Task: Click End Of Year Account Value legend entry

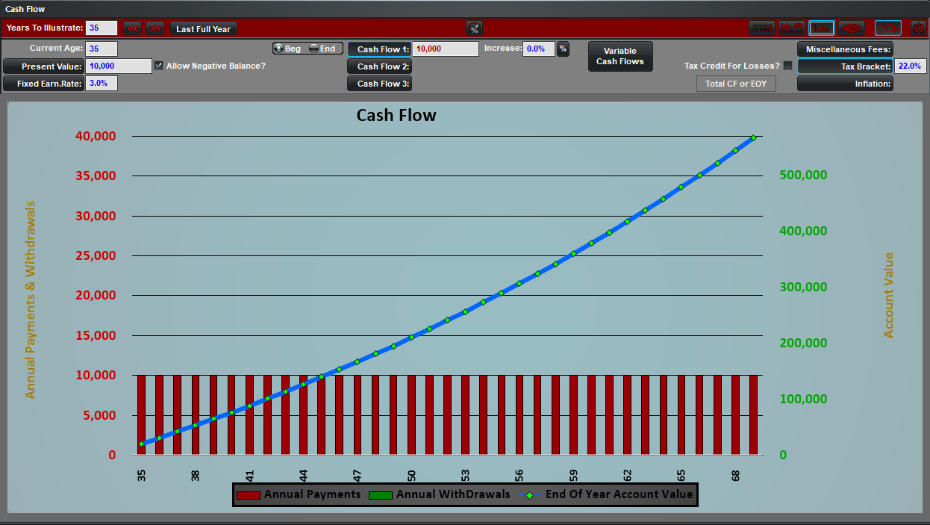Action: point(605,494)
